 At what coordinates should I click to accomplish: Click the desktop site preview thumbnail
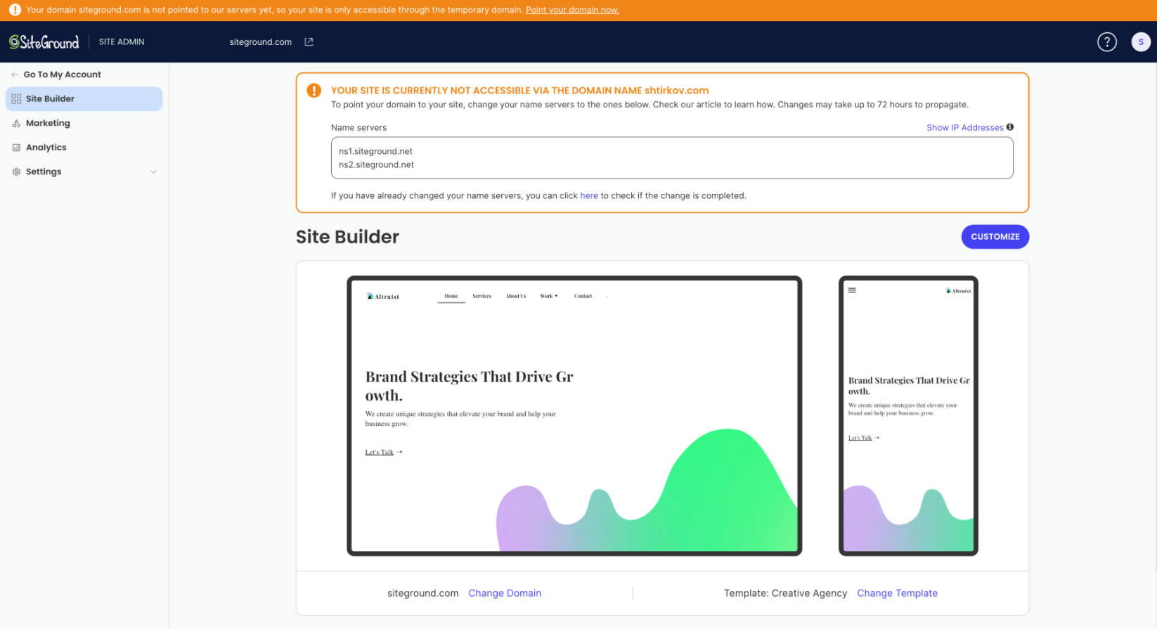pos(574,416)
